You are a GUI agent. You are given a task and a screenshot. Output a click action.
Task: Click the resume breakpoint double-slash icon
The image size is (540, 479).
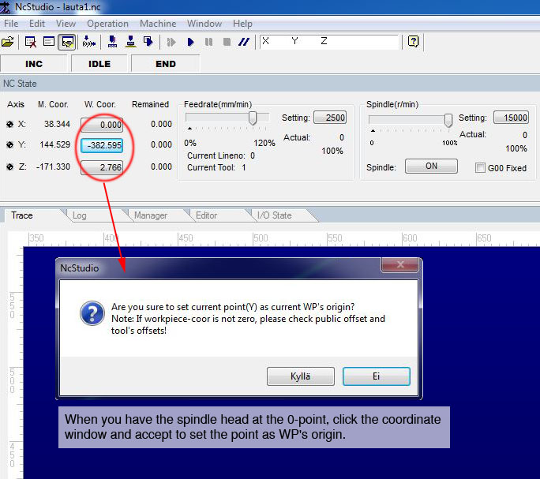(x=244, y=42)
